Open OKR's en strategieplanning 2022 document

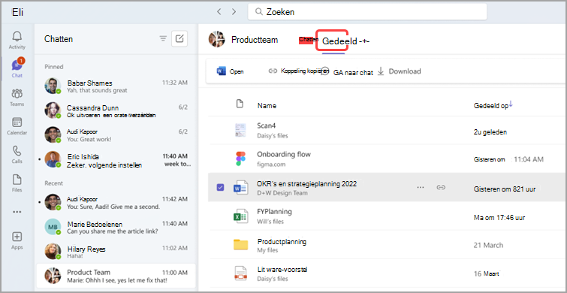(306, 184)
